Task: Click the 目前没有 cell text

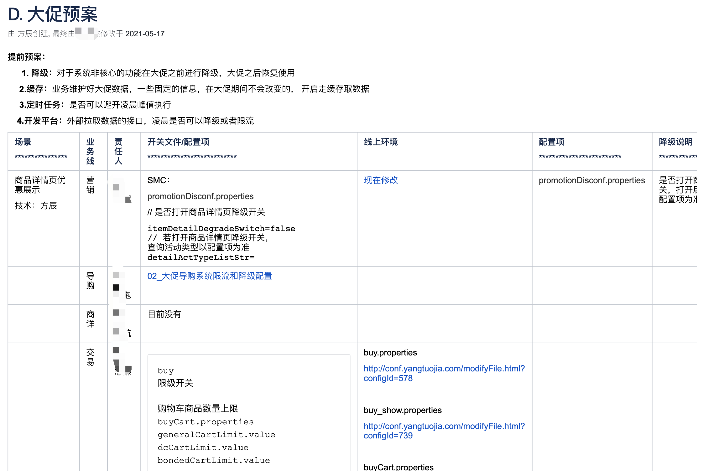Action: pos(164,314)
